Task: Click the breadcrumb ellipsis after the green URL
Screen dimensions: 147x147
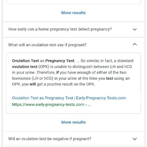Action: click(x=89, y=105)
